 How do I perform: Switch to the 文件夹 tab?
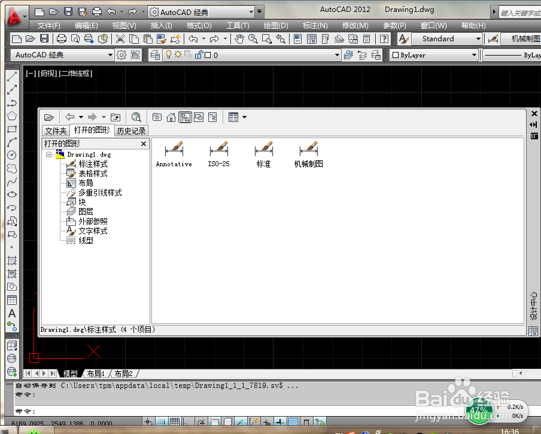[x=56, y=131]
